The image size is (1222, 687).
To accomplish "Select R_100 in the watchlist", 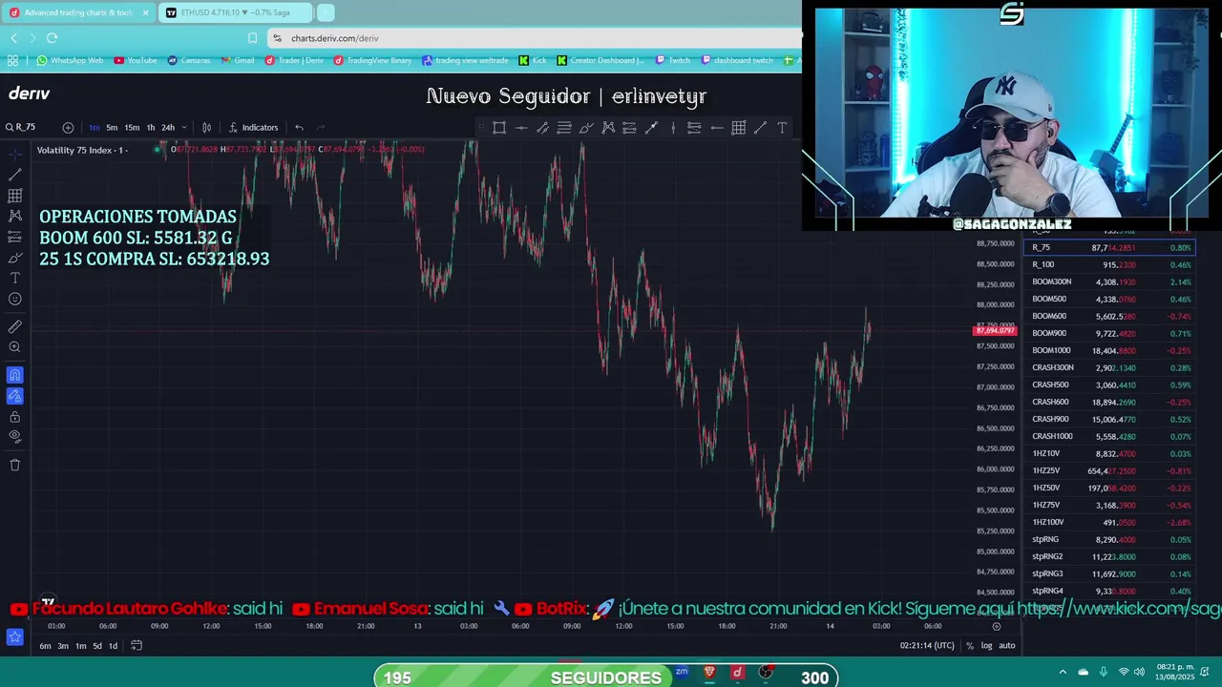I will [1108, 264].
